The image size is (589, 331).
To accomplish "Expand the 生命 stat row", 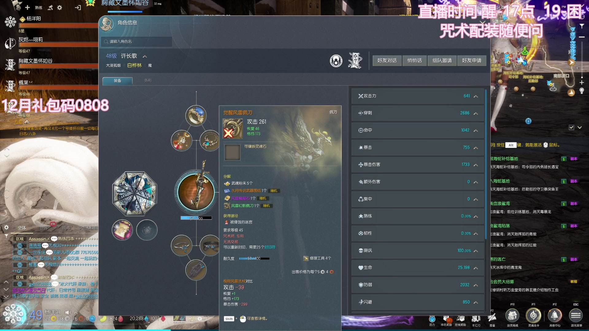I will (x=418, y=268).
